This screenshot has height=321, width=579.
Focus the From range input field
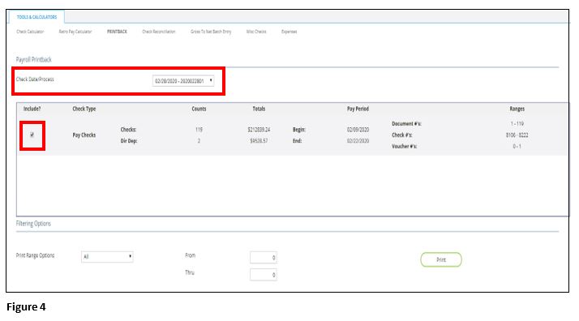(264, 258)
